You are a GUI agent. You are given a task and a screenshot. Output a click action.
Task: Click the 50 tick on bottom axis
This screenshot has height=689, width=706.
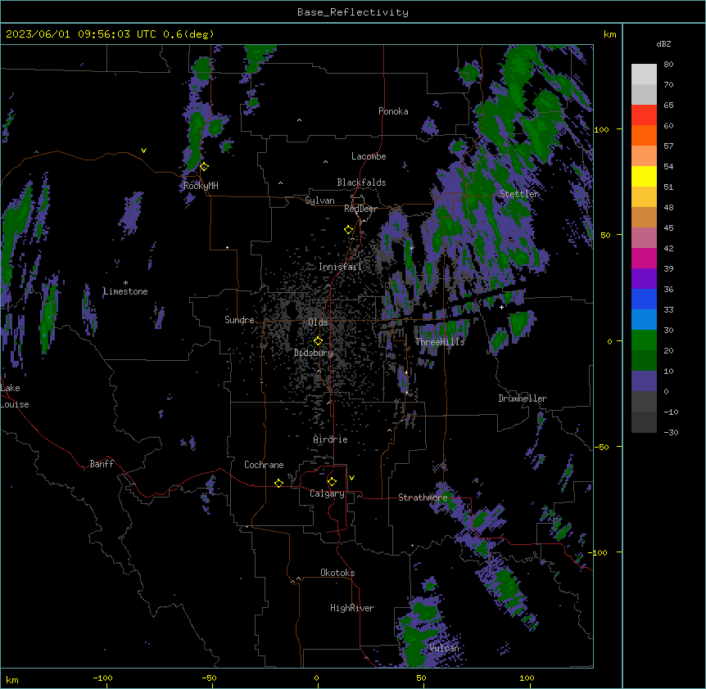[421, 678]
